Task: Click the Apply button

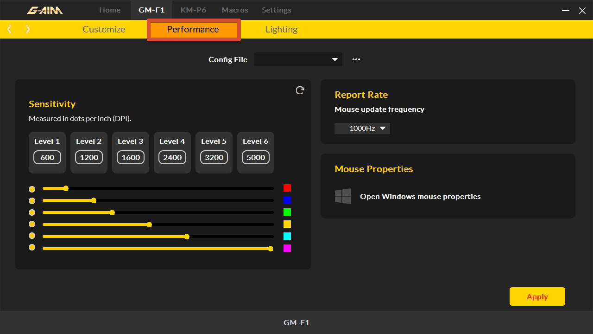Action: pyautogui.click(x=537, y=296)
